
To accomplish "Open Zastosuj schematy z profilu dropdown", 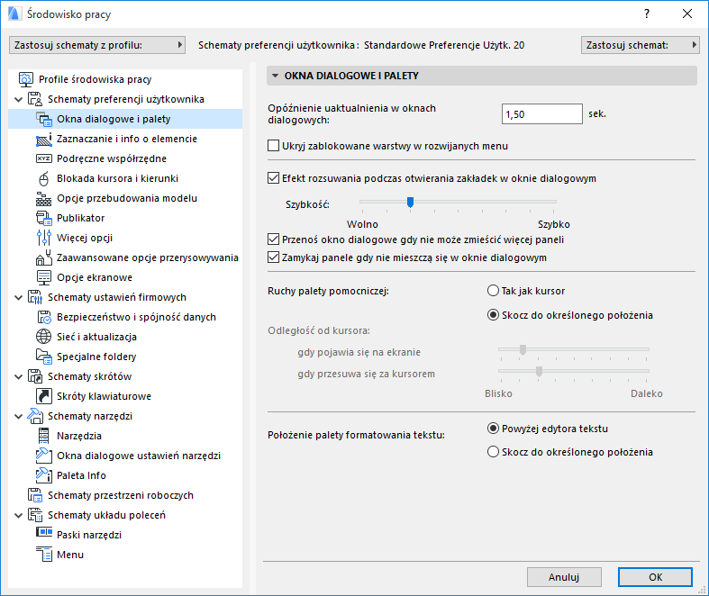I will [97, 45].
